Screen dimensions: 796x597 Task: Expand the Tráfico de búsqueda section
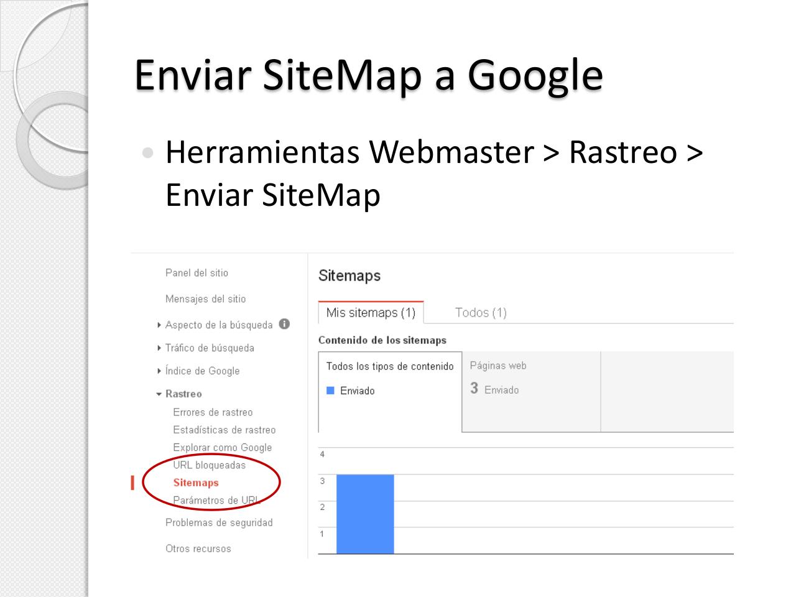coord(209,348)
